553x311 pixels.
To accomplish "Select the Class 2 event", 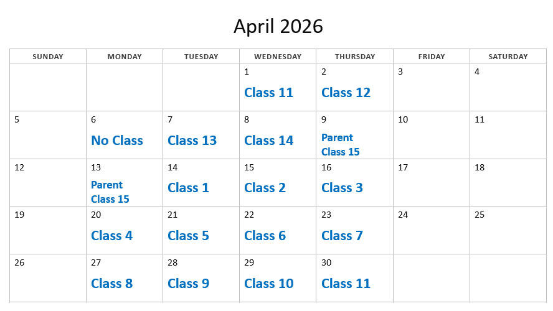I will [265, 188].
